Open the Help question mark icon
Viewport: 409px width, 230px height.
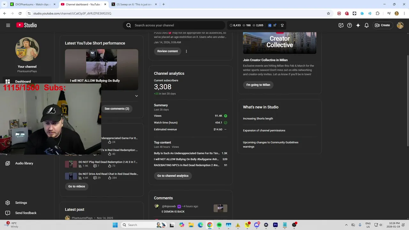pyautogui.click(x=350, y=25)
